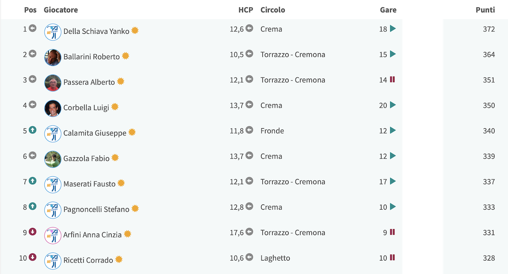
Task: Open Gazzola Fabio's player name link
Action: pyautogui.click(x=87, y=158)
